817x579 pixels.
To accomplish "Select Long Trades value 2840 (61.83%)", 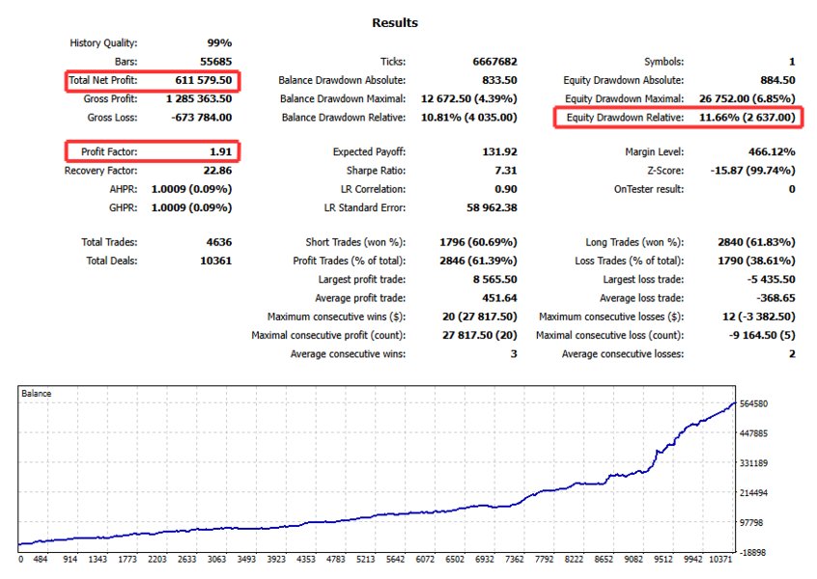I will point(756,242).
